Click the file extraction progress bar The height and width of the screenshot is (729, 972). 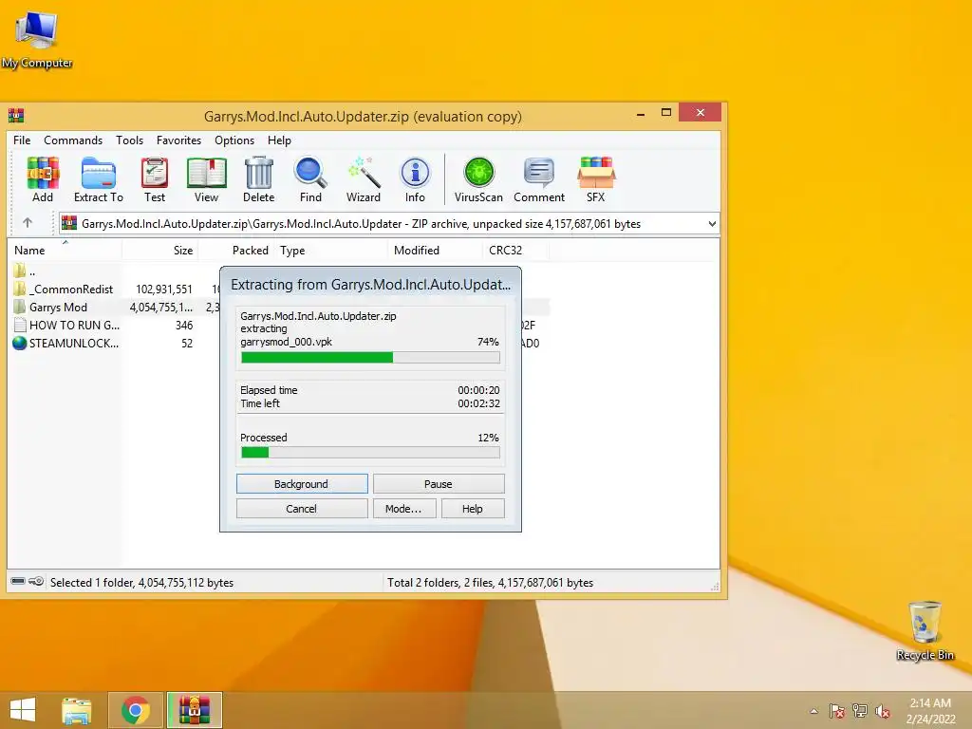pyautogui.click(x=370, y=357)
